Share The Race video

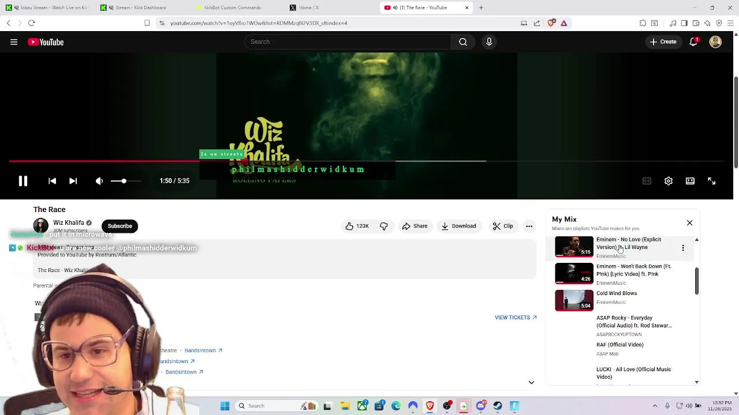point(415,226)
